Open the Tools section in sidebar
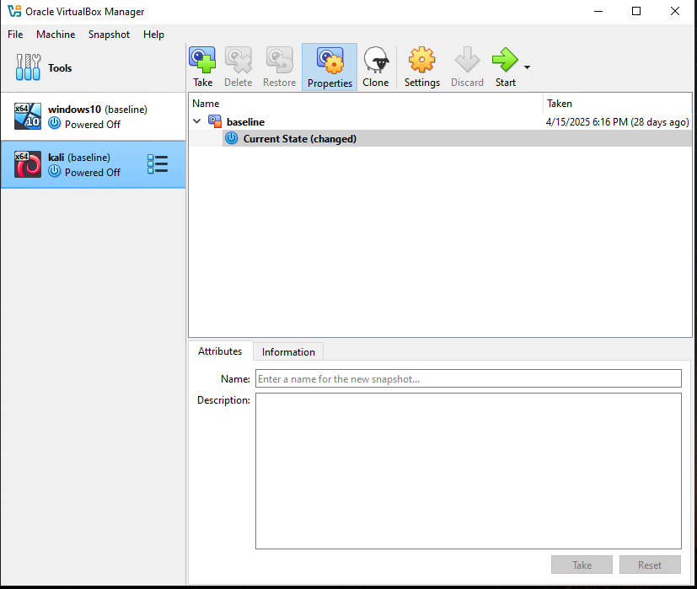Screen dimensions: 697x589 [x=93, y=67]
